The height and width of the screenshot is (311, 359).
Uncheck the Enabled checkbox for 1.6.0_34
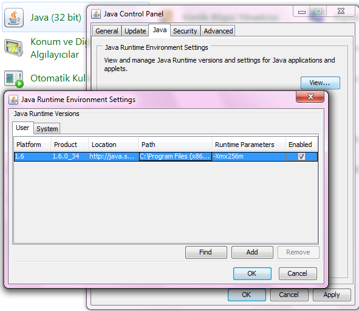301,157
